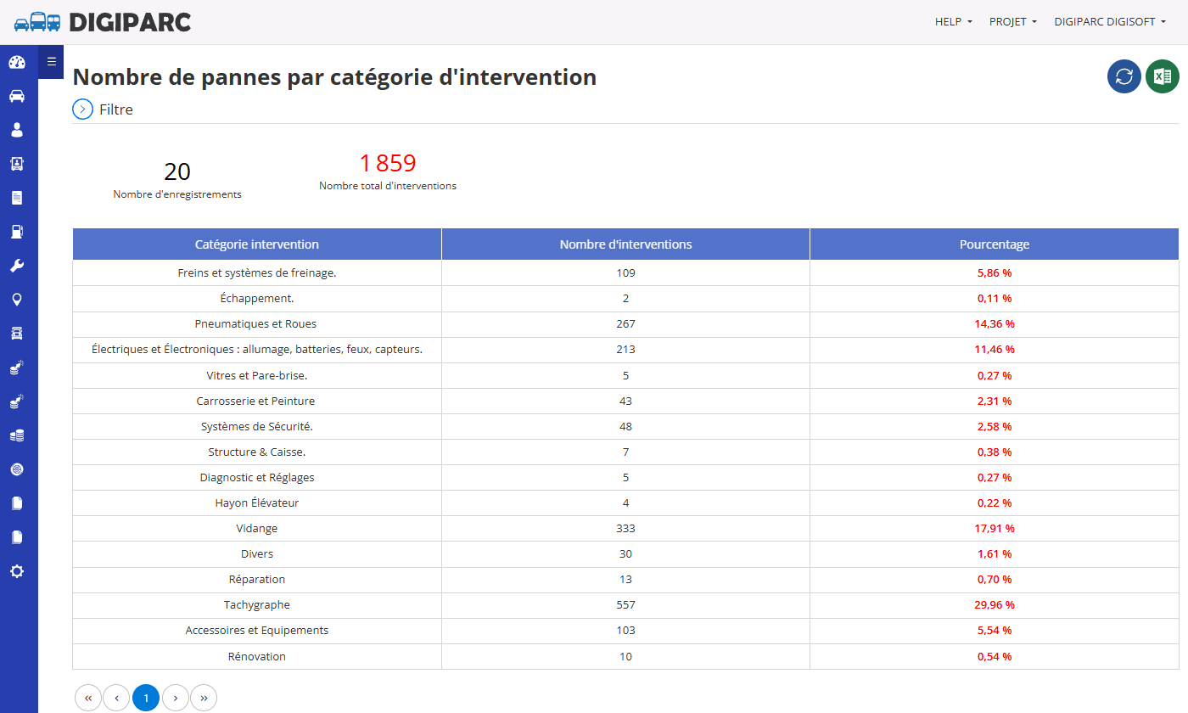Open the map location pin icon
The width and height of the screenshot is (1188, 713).
(17, 300)
